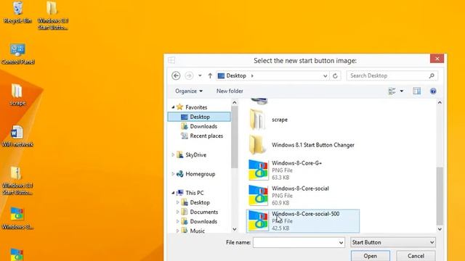465x261 pixels.
Task: Close the start button image dialog
Action: click(x=437, y=59)
